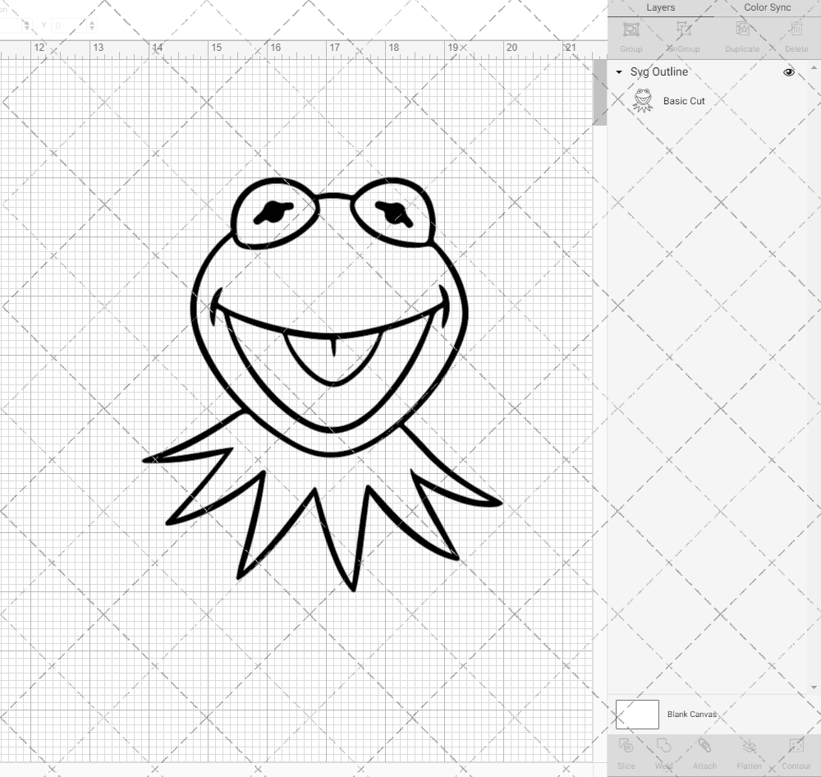
Task: Click the Duplicate icon
Action: click(x=741, y=34)
